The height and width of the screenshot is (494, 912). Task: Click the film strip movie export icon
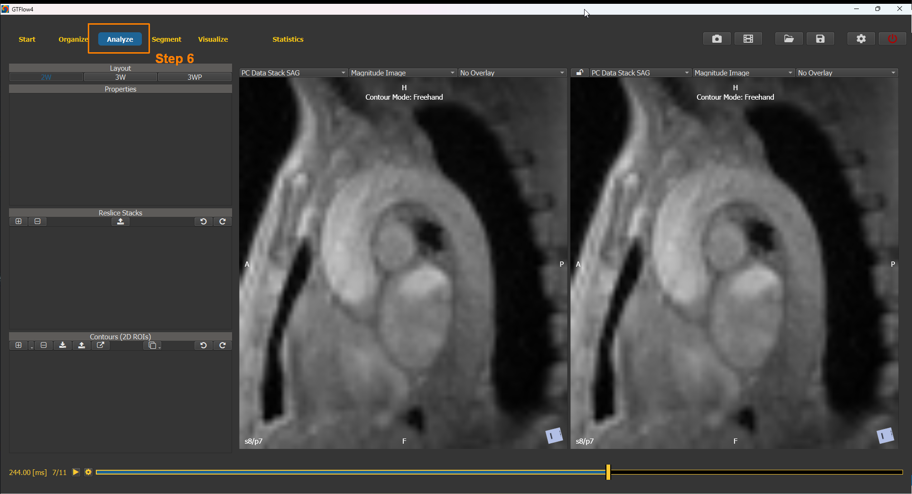(748, 39)
